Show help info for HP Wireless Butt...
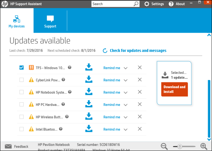The height and width of the screenshot is (151, 212). click(x=67, y=116)
